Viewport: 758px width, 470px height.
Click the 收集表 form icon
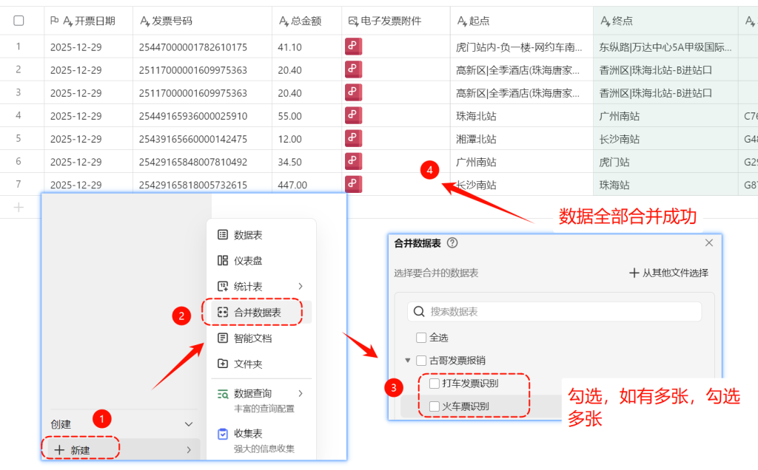pyautogui.click(x=222, y=434)
